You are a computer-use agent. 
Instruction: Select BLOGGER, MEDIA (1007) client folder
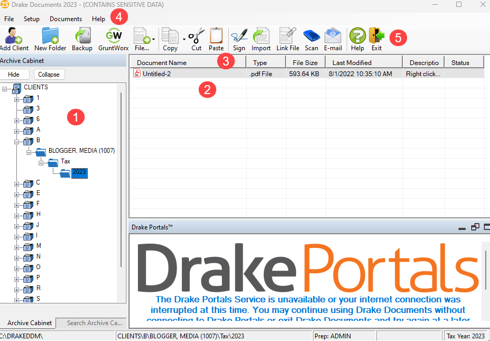coord(81,151)
